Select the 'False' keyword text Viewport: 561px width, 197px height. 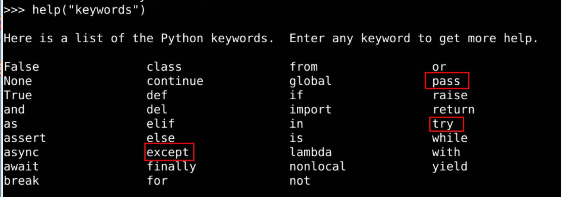pos(21,67)
